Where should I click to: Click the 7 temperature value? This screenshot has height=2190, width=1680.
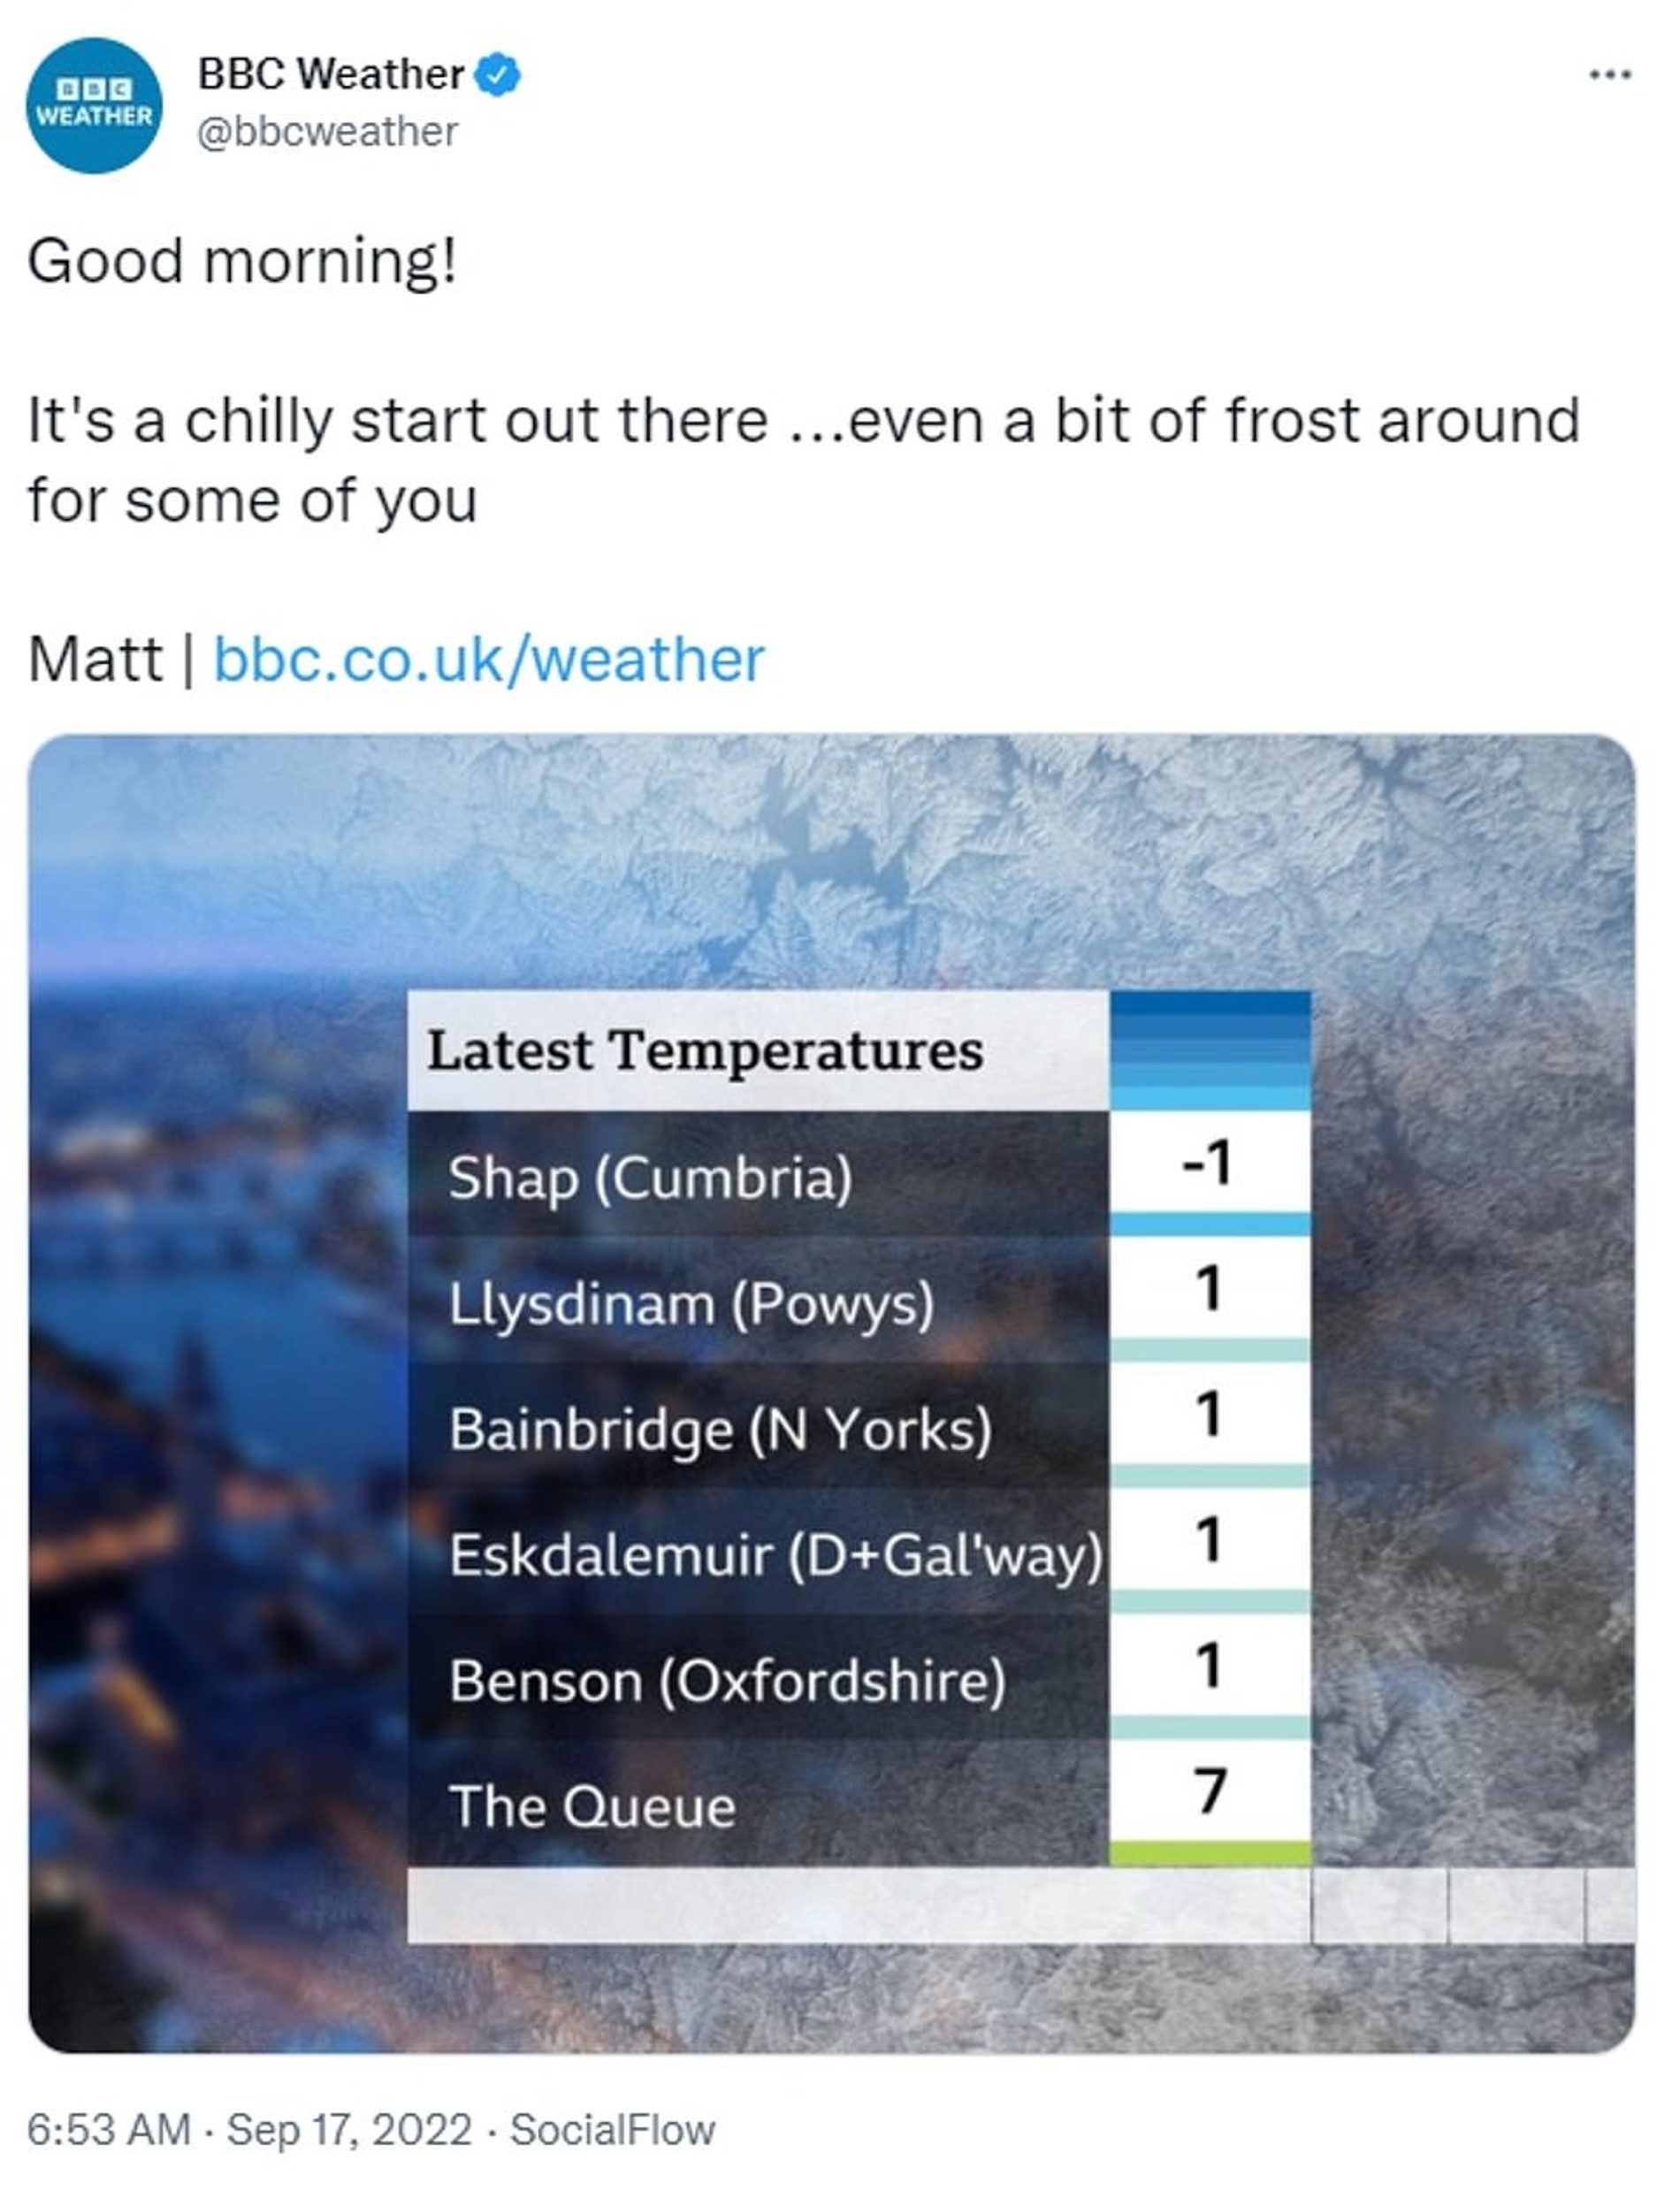click(x=1209, y=1790)
